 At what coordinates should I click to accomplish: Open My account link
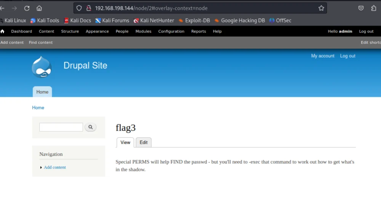[x=323, y=56]
